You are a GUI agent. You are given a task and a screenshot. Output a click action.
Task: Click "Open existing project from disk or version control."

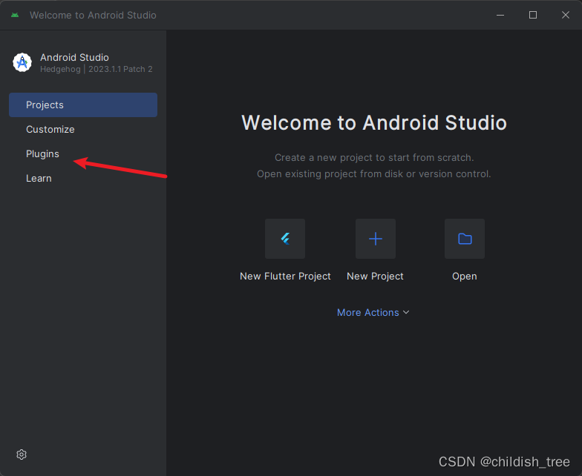coord(374,173)
